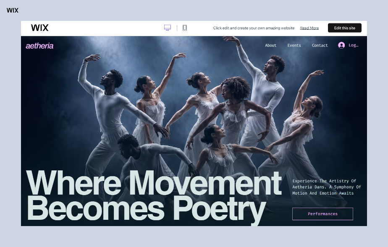Click the 'Experience The Artistry Of Aetheria Dans' text
The height and width of the screenshot is (247, 388).
tap(327, 187)
